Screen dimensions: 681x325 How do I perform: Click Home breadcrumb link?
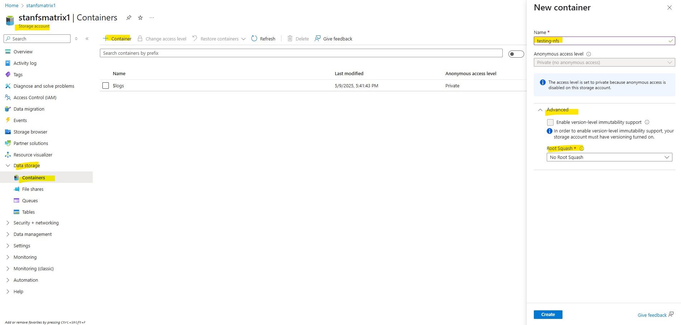point(12,5)
